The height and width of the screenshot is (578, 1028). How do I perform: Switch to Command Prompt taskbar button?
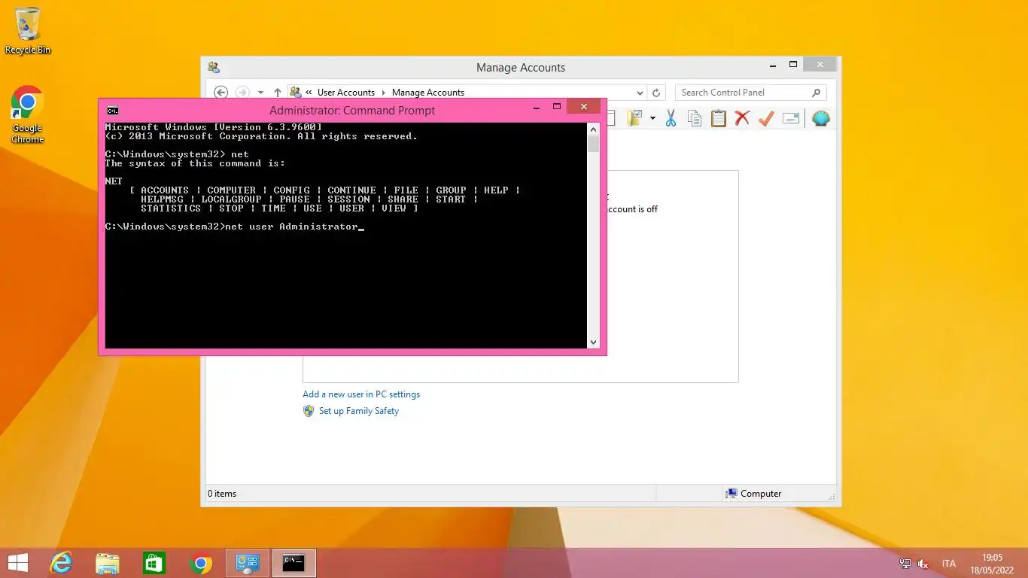(293, 563)
